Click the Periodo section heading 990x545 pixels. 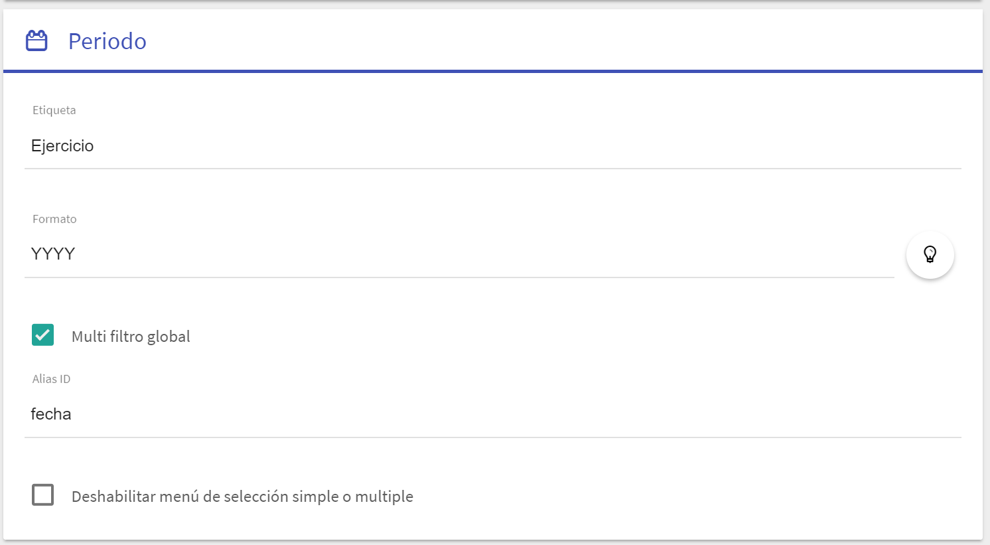pyautogui.click(x=107, y=41)
